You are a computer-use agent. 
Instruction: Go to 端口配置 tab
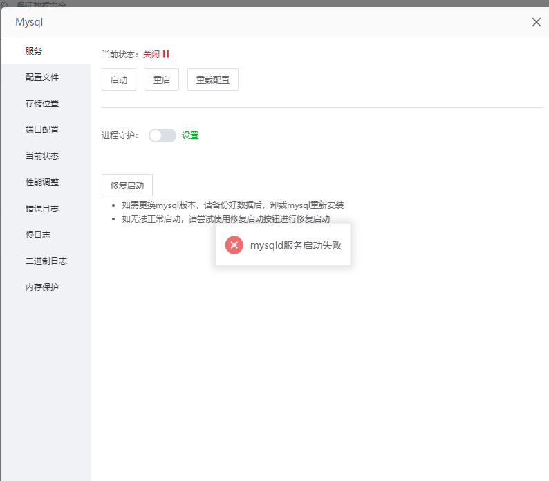coord(46,129)
